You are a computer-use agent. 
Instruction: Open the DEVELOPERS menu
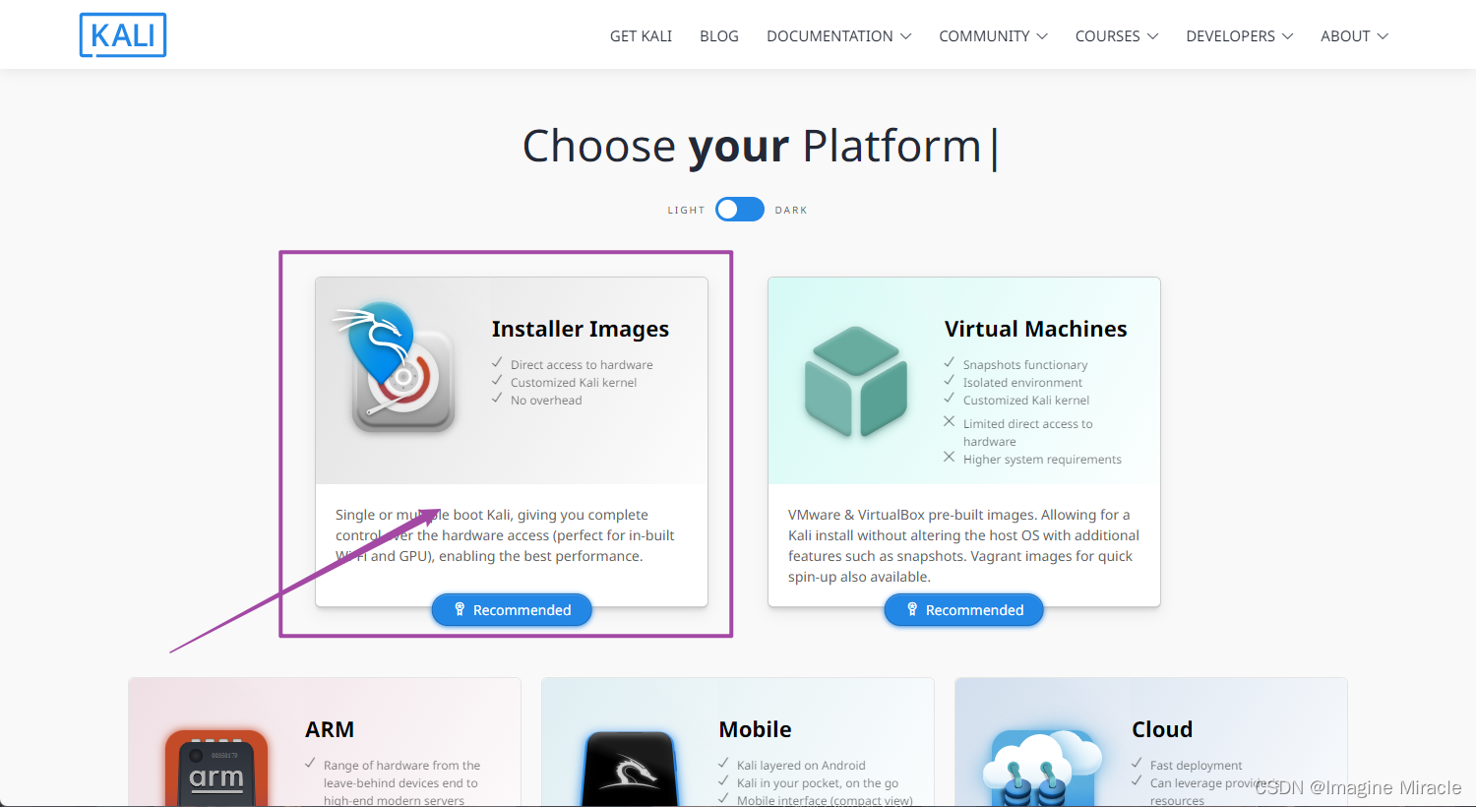tap(1240, 36)
